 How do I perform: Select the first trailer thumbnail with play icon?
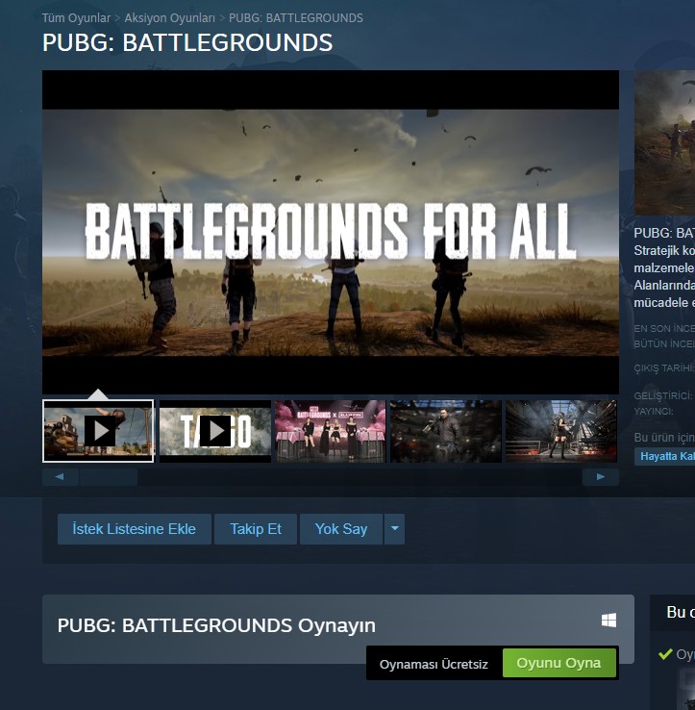(98, 431)
